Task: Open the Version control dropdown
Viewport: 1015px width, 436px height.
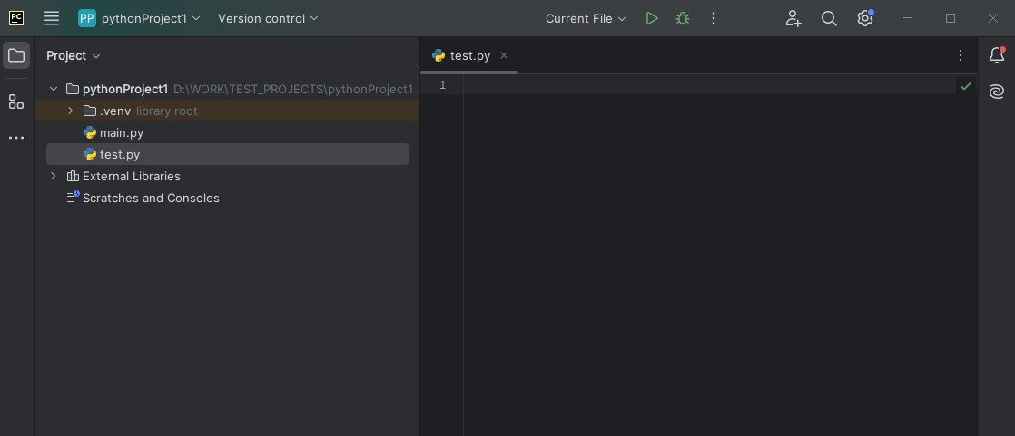Action: click(x=268, y=18)
